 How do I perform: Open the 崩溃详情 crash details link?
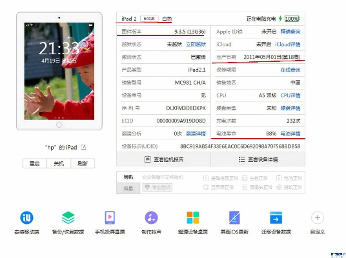[x=196, y=134]
